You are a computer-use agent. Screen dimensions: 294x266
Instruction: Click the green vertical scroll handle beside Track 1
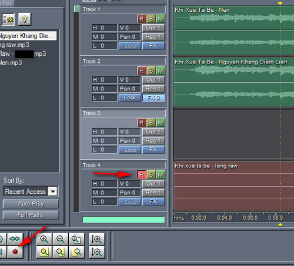(x=76, y=9)
